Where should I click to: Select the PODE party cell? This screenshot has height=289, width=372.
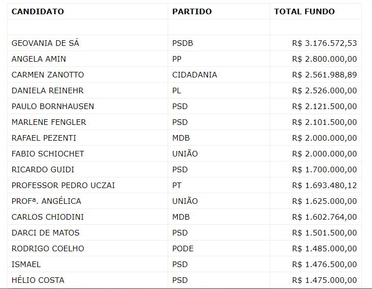coord(183,249)
